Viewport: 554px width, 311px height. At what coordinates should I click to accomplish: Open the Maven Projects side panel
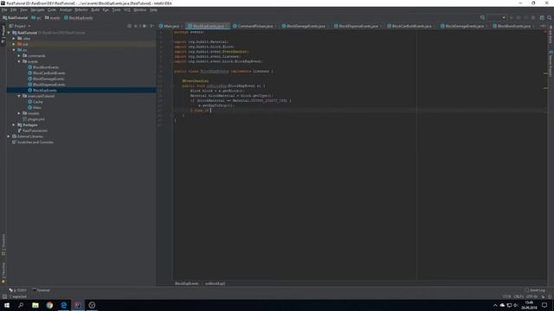click(551, 63)
